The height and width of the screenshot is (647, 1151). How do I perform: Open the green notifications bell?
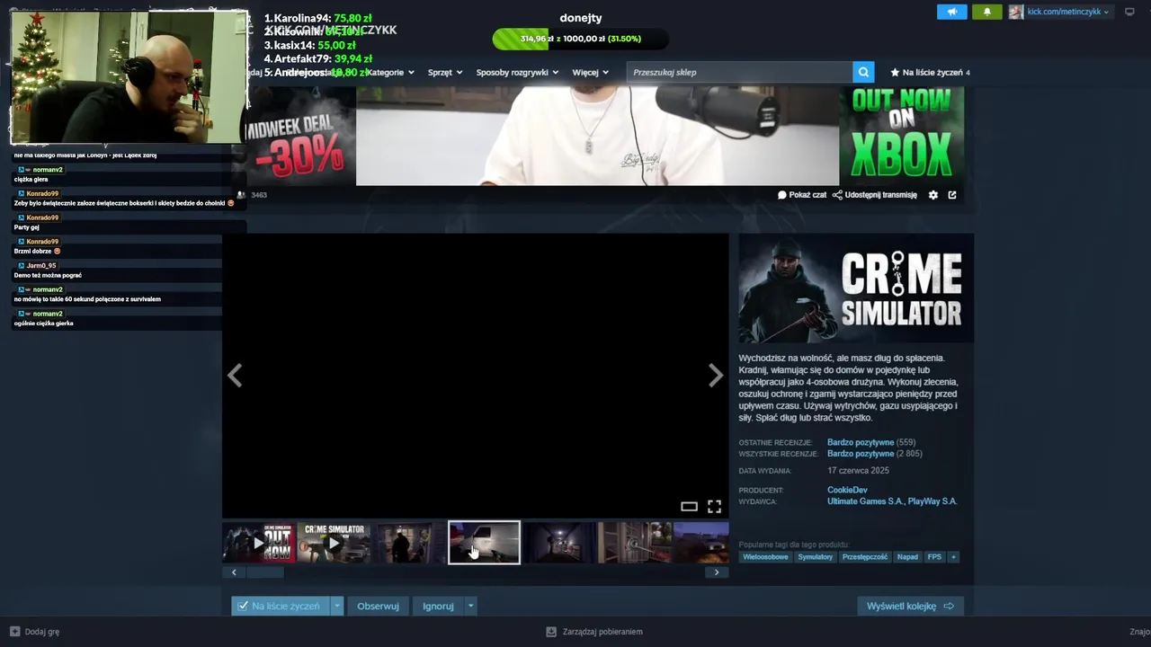click(987, 12)
